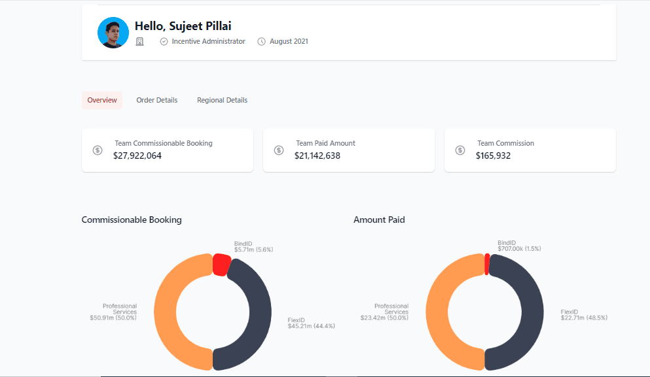
Task: Select dark FlexID slice in Commissionable Booking chart
Action: click(259, 312)
